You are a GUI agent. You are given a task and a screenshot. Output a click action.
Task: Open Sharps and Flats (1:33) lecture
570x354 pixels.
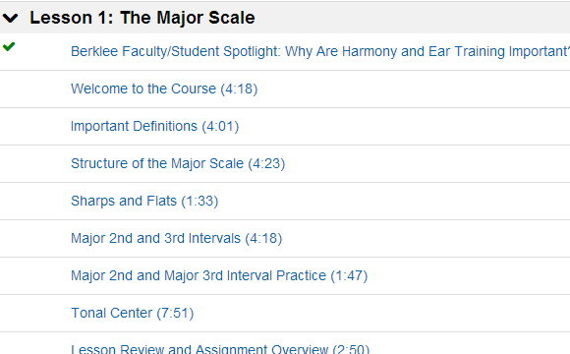(x=144, y=201)
